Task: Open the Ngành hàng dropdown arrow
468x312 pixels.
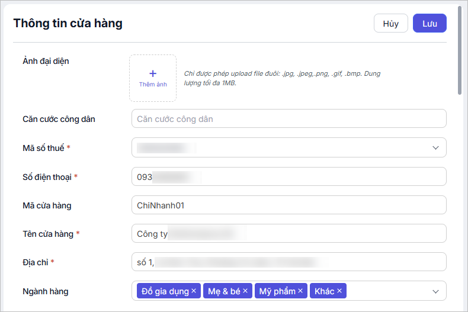Action: 435,291
